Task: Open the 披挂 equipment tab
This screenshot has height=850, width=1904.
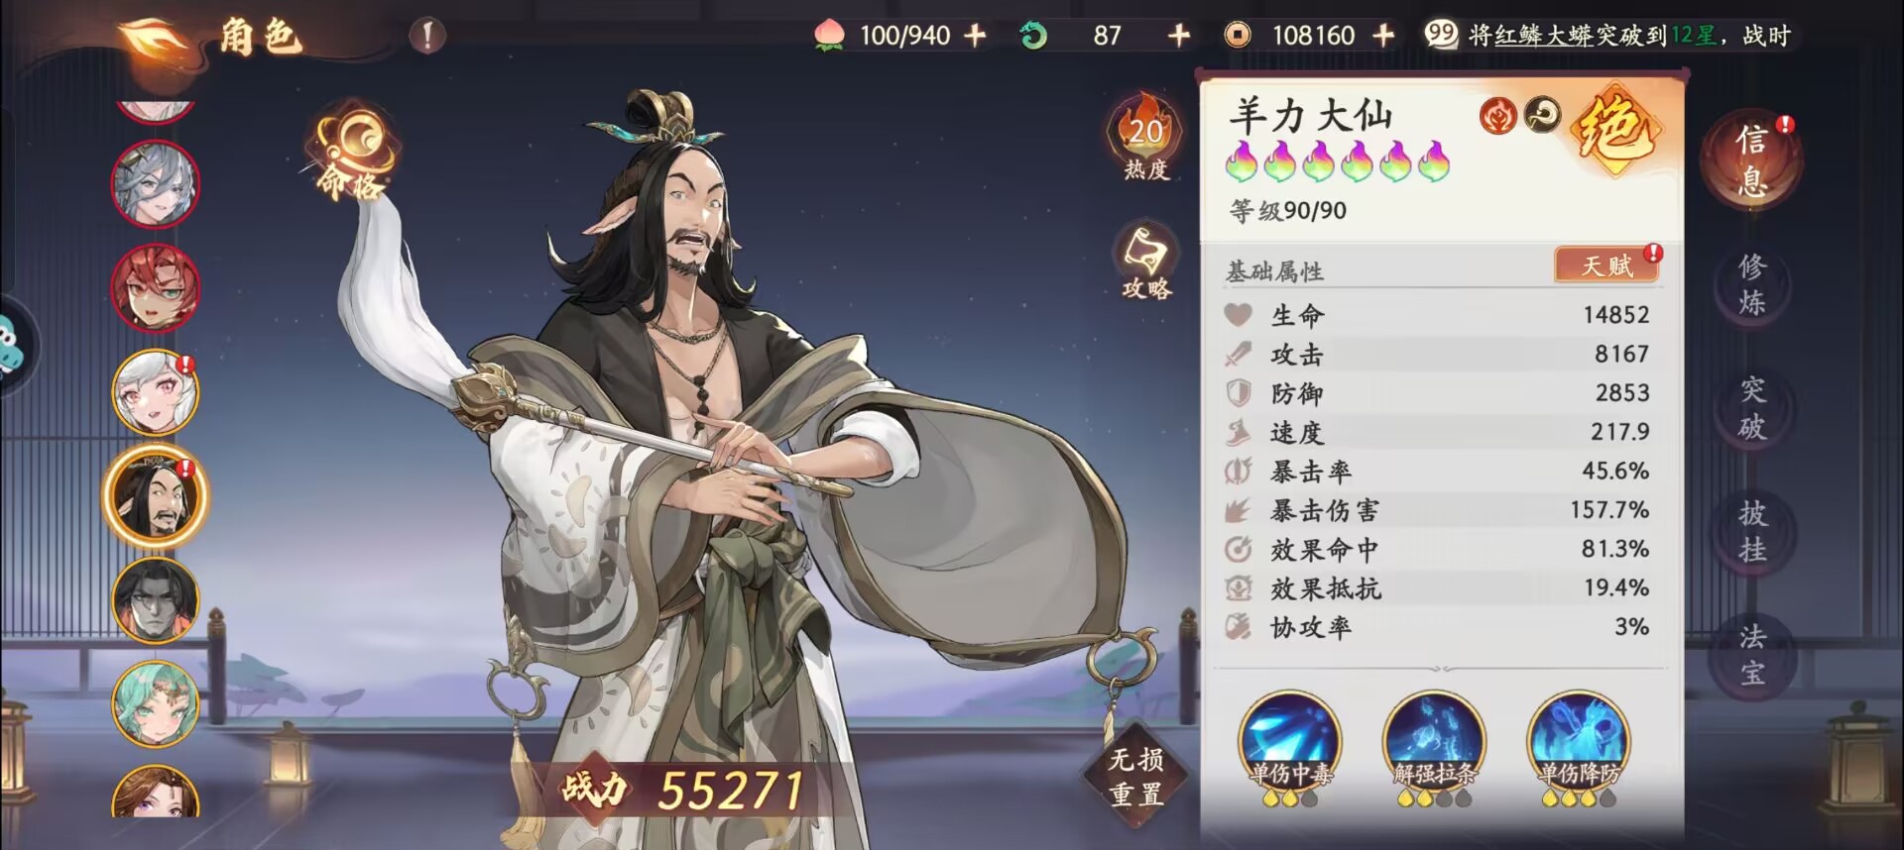Action: pyautogui.click(x=1752, y=531)
